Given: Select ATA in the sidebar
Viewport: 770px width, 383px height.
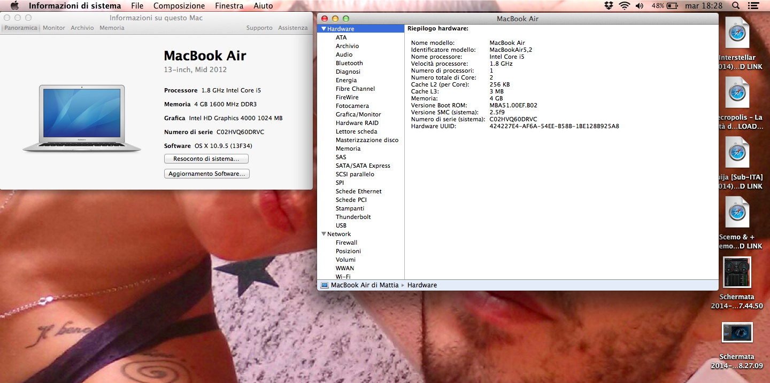Looking at the screenshot, I should click(341, 37).
